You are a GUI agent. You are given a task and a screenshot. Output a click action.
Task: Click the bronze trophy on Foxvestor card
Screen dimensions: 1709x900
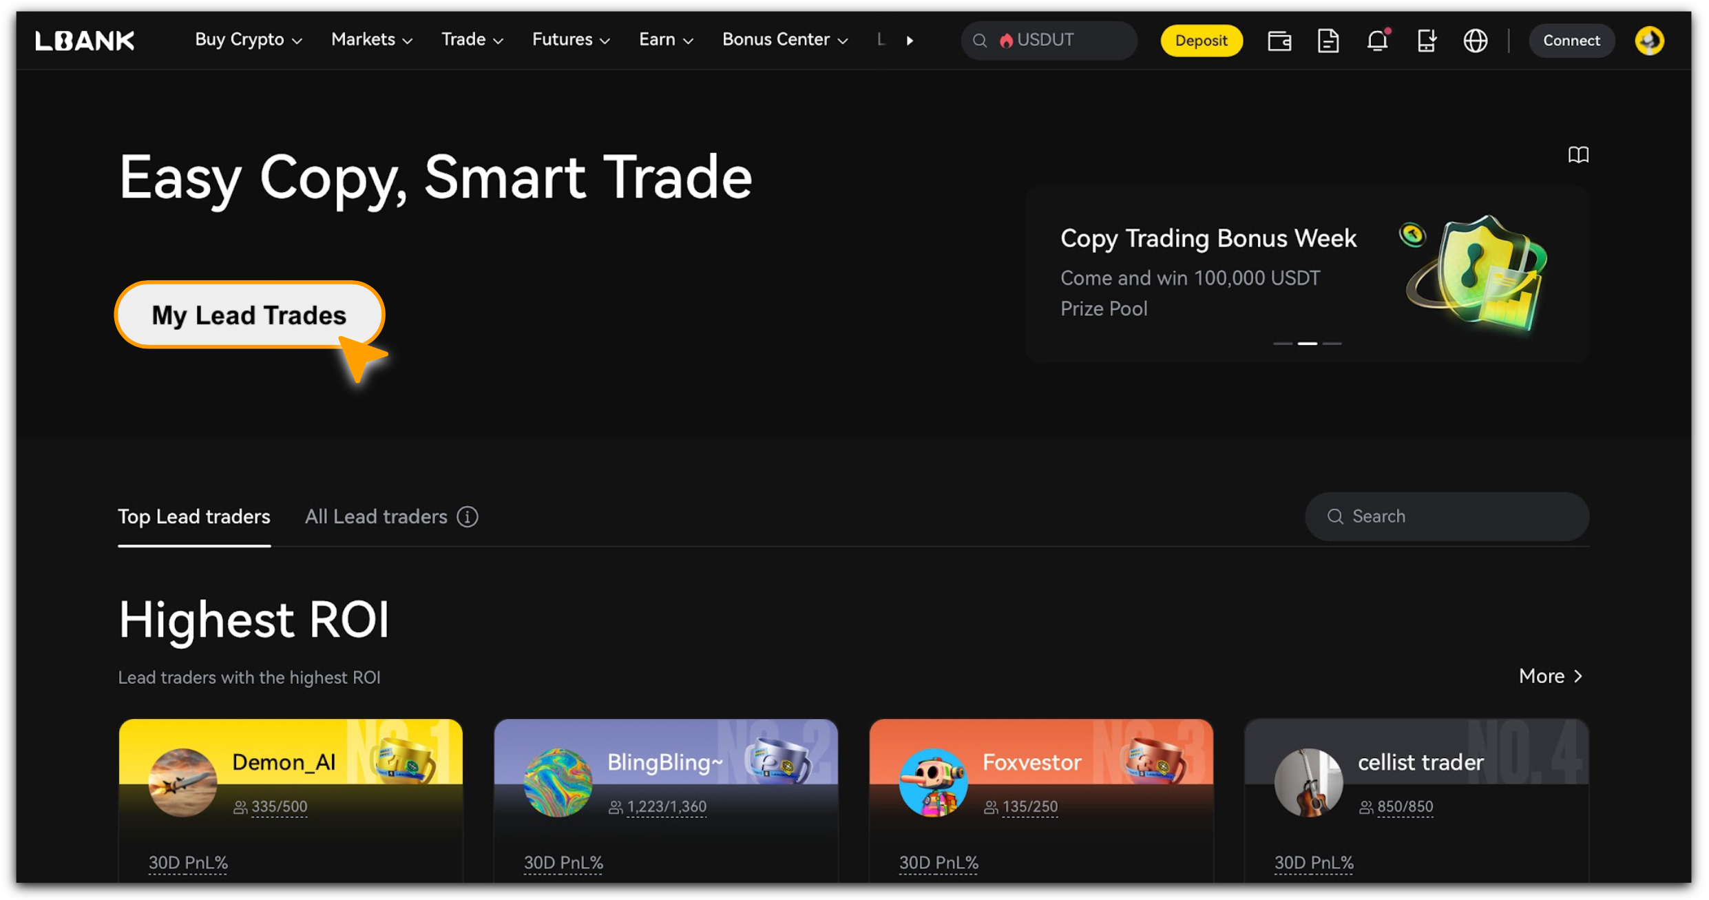(1154, 760)
